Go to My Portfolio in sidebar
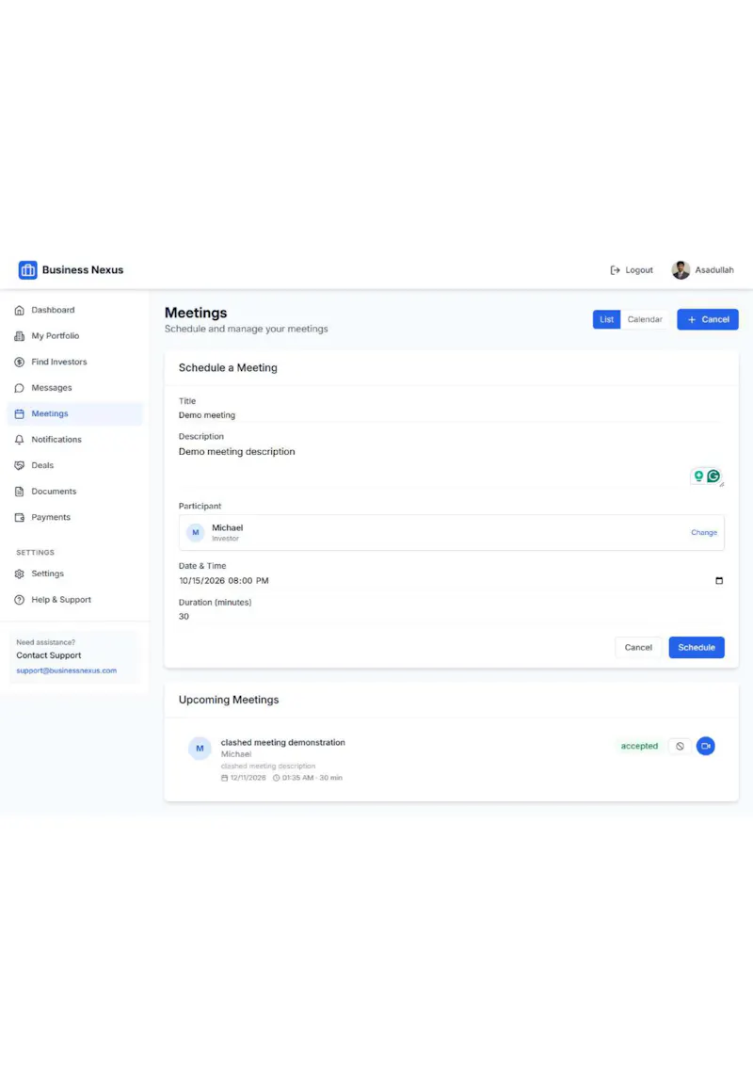Screen dimensions: 753x1066 [x=74, y=336]
